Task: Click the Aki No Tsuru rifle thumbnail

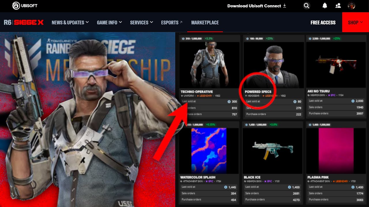Action: tap(336, 65)
